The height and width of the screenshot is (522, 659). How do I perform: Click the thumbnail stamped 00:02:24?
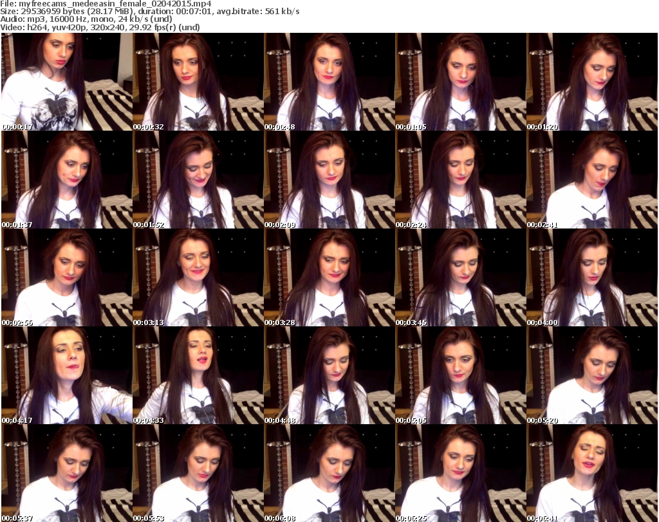tap(460, 180)
